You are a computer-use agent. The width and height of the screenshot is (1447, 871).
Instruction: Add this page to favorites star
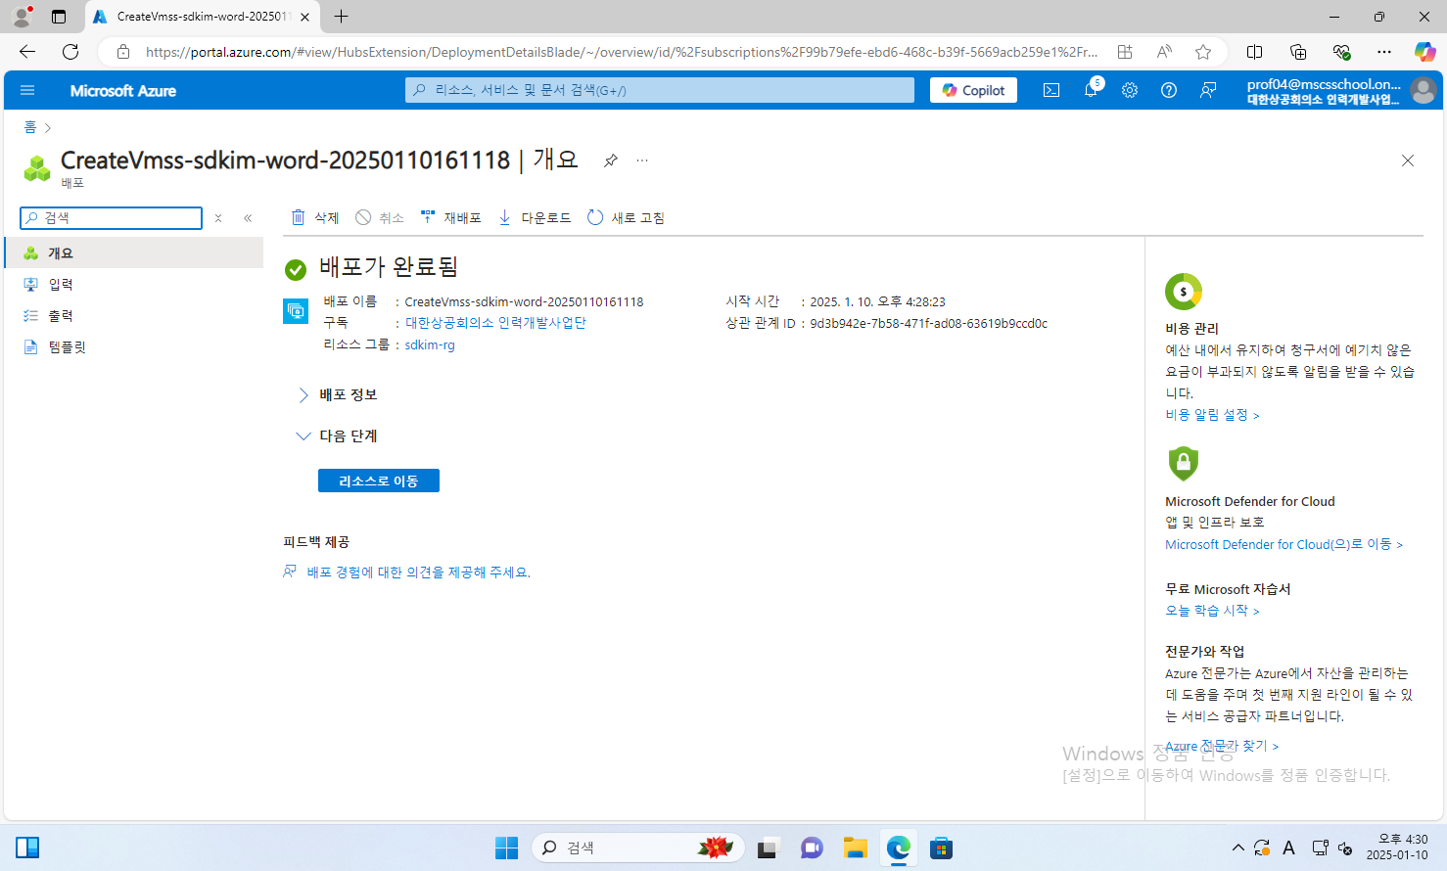pyautogui.click(x=1203, y=52)
